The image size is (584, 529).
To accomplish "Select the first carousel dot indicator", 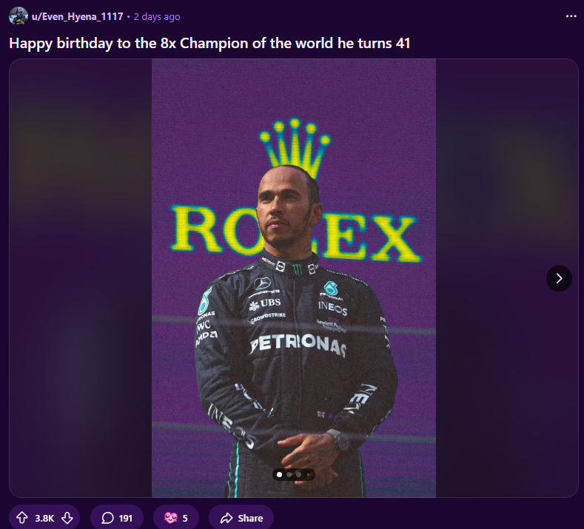I will 279,475.
